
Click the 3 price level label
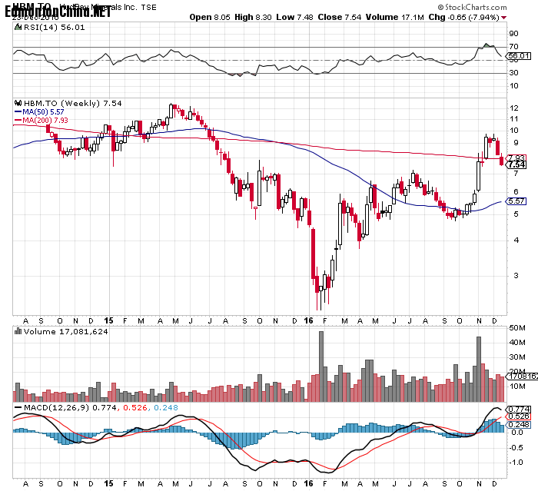(x=516, y=276)
